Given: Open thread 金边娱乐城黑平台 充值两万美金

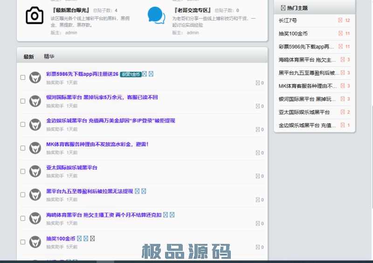Looking at the screenshot, I should click(111, 121).
